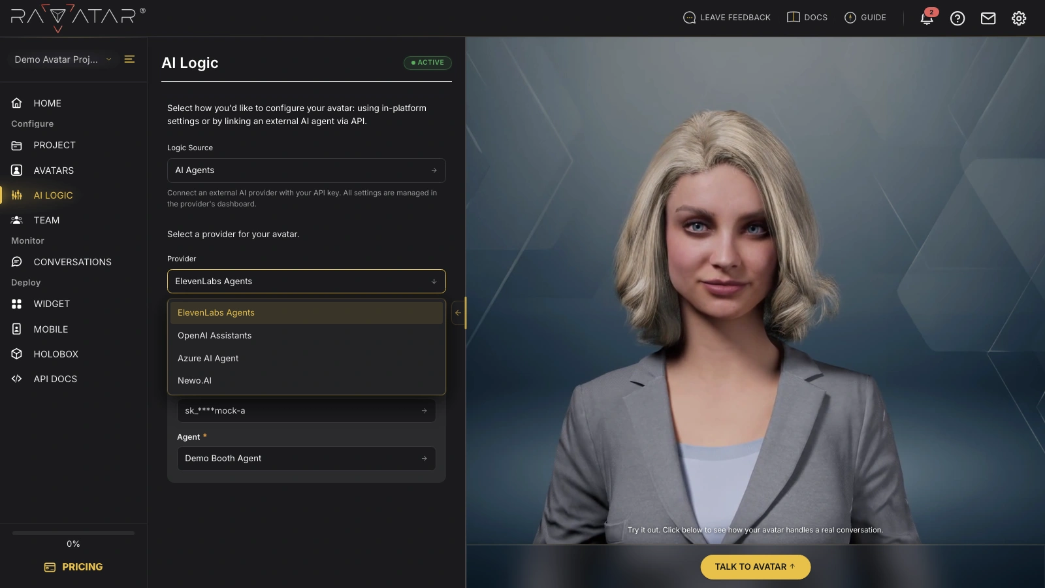Screen dimensions: 1045x588
Task: Click the Monitor section label
Action: [27, 241]
